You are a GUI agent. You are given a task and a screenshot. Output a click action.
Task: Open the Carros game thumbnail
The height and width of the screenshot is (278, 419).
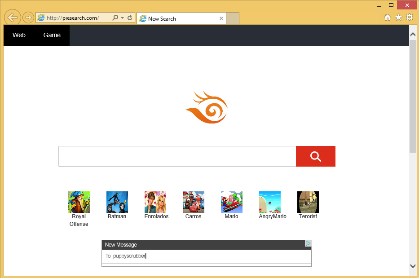tap(194, 202)
